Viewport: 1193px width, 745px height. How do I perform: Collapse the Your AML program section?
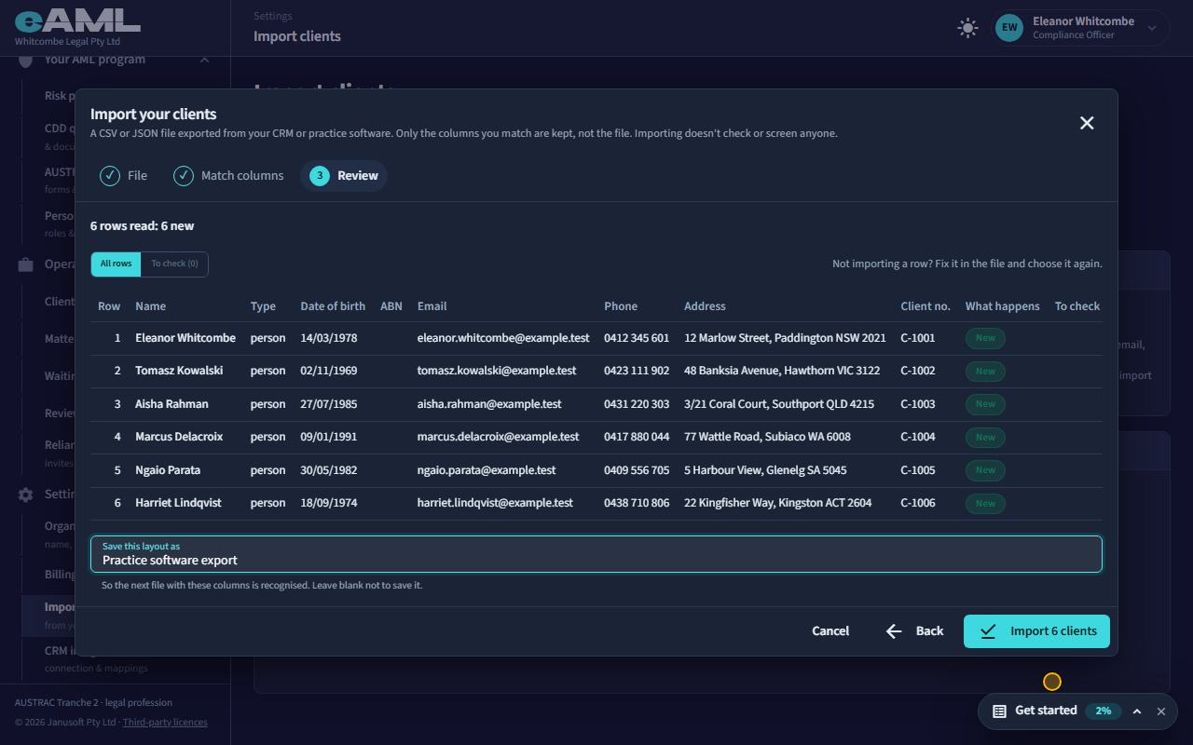tap(204, 60)
